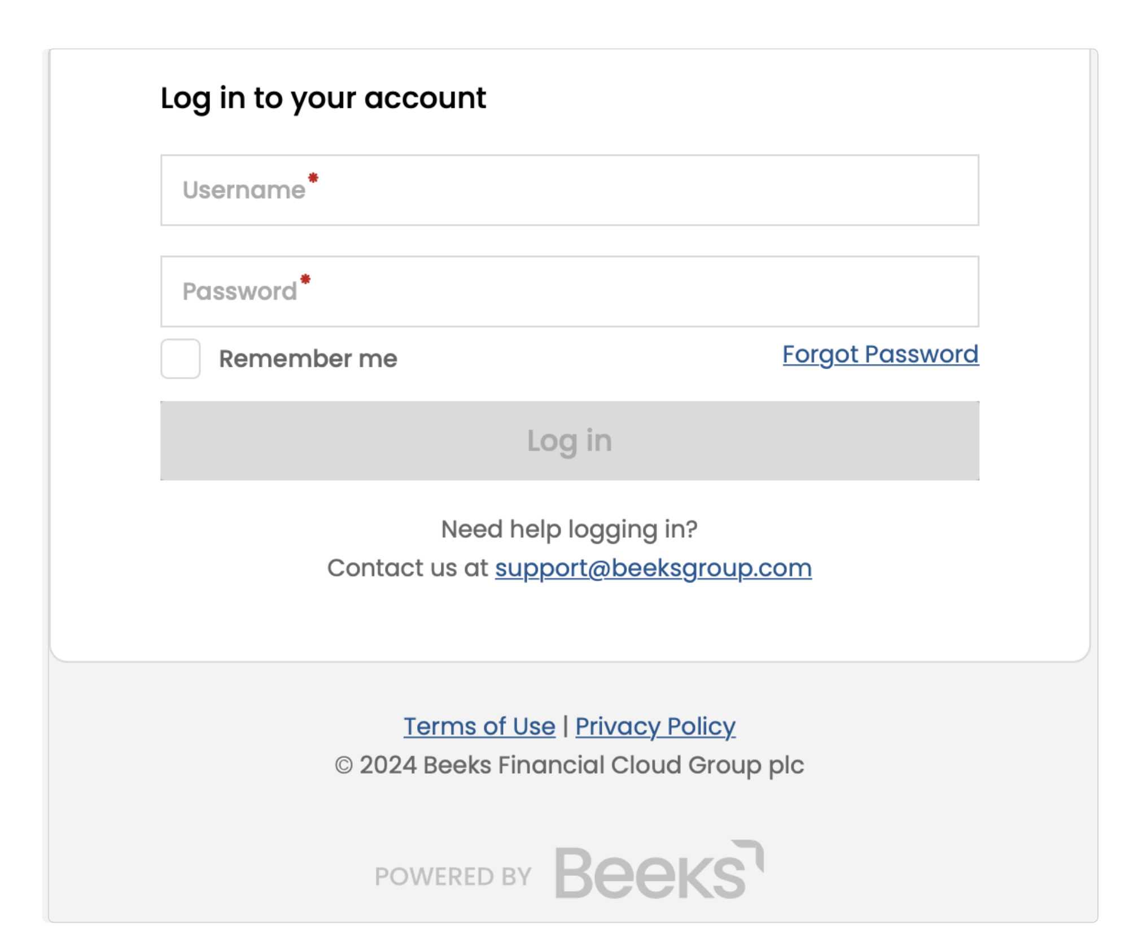This screenshot has height=947, width=1129.
Task: Submit with the Log in button
Action: point(570,441)
